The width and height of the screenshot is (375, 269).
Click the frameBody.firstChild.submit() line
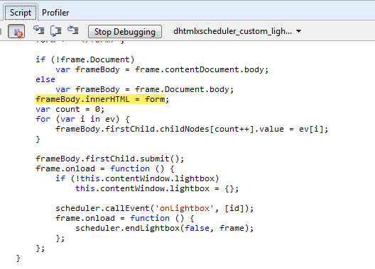110,159
